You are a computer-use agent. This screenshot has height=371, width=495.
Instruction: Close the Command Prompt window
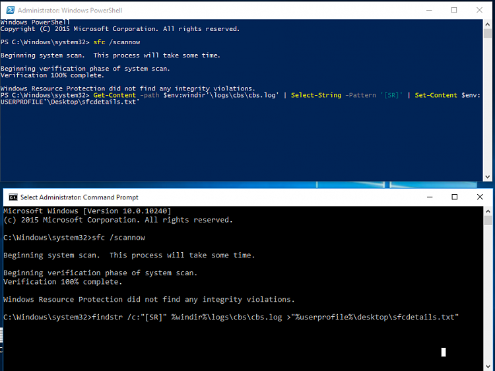pyautogui.click(x=480, y=197)
